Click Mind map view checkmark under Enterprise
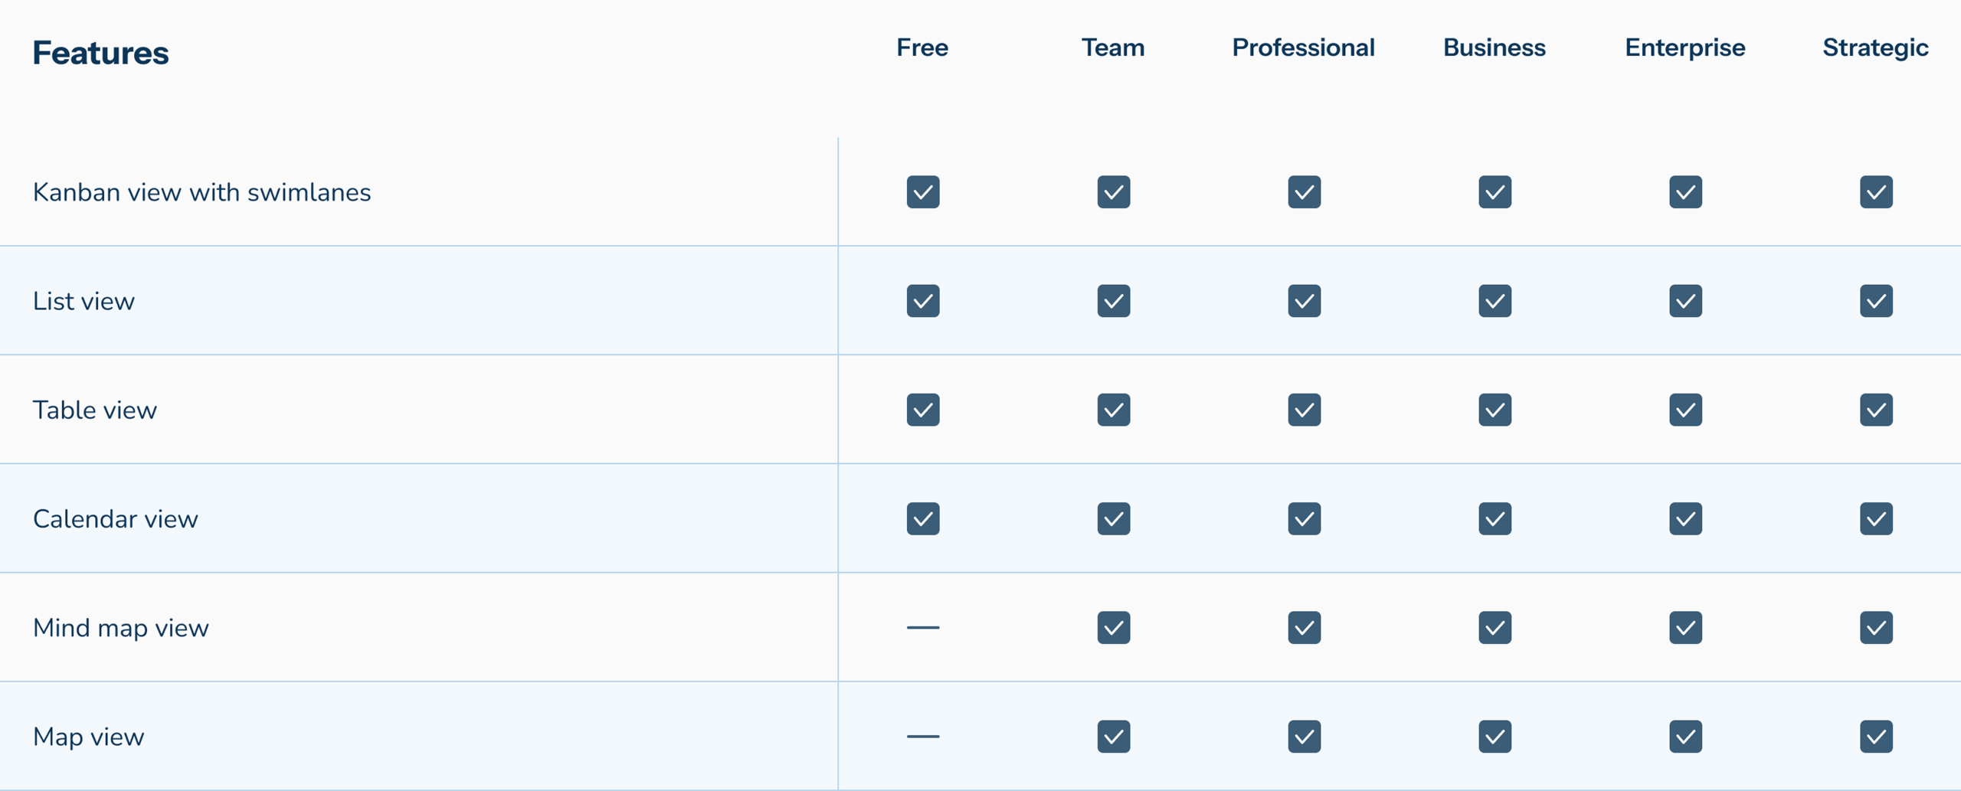The image size is (1961, 791). point(1685,627)
